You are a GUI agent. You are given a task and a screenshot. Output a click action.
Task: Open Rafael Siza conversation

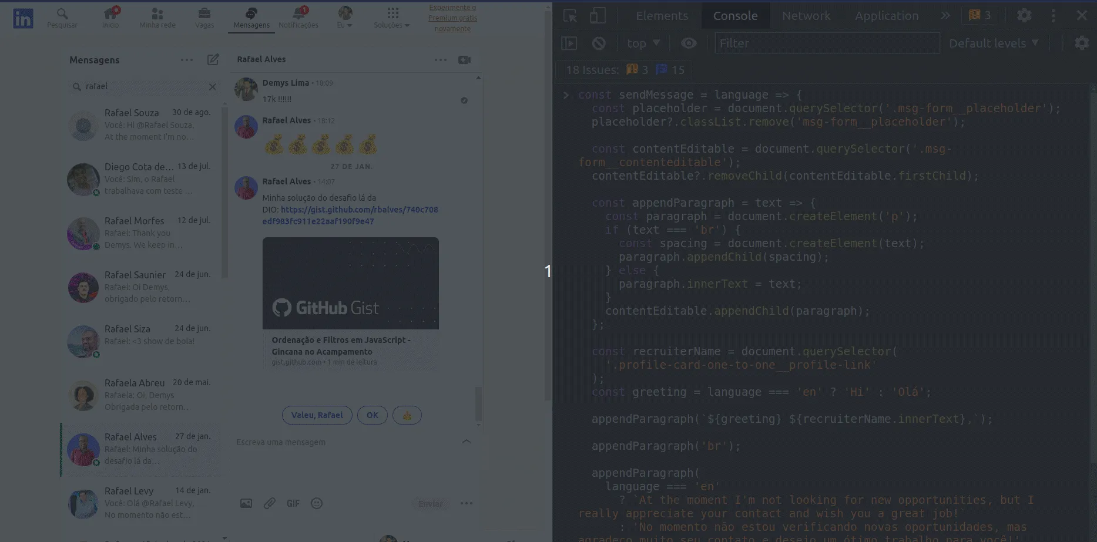click(141, 341)
